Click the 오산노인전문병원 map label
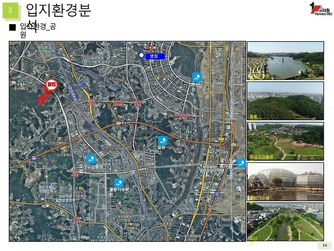 [81, 193]
